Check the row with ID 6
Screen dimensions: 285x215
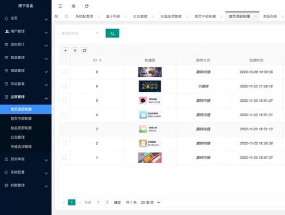[x=64, y=86]
